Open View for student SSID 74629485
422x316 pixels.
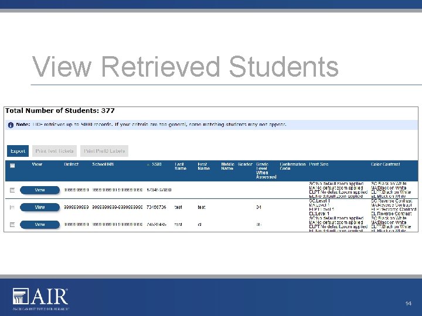(40, 224)
